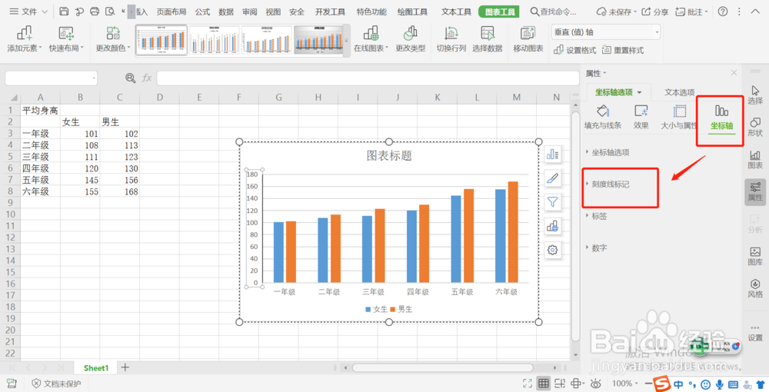
Task: Click the Sheet1 tab
Action: [95, 368]
